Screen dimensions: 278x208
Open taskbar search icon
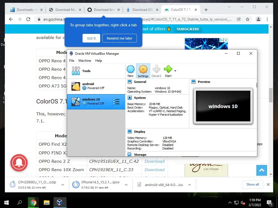(20, 203)
